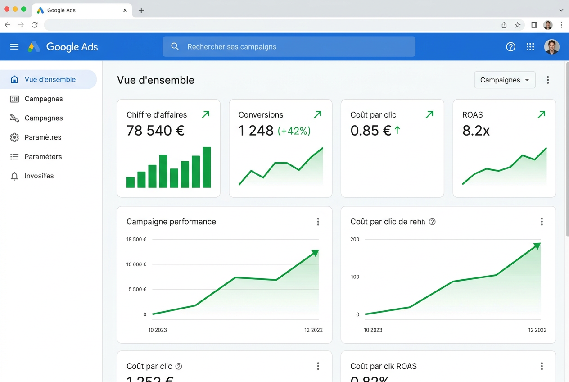Click the ROAS sparkline chart
The height and width of the screenshot is (382, 569).
505,166
